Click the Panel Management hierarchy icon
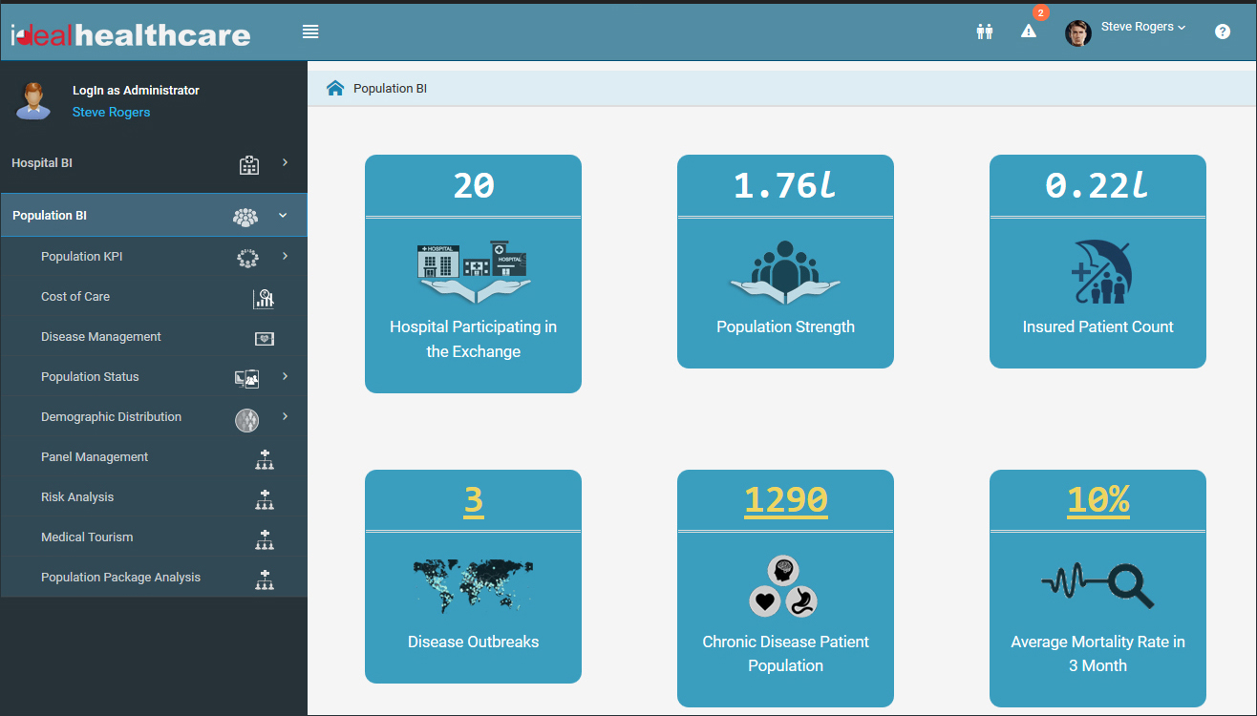The width and height of the screenshot is (1257, 716). click(265, 459)
